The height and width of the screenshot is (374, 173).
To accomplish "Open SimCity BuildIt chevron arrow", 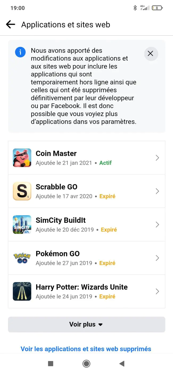I will point(157,225).
